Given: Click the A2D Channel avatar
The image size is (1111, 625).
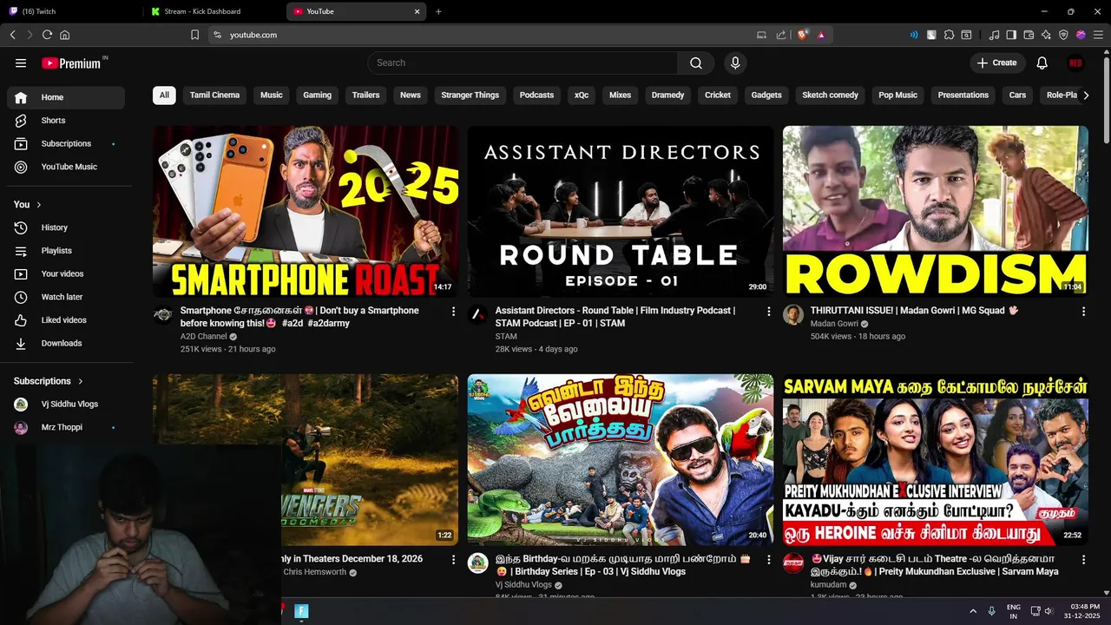Looking at the screenshot, I should click(163, 314).
